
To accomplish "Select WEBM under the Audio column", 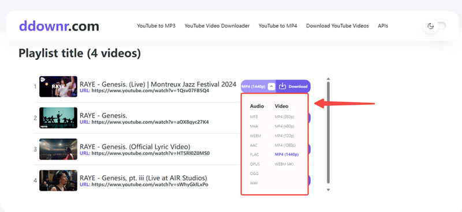I will 255,135.
